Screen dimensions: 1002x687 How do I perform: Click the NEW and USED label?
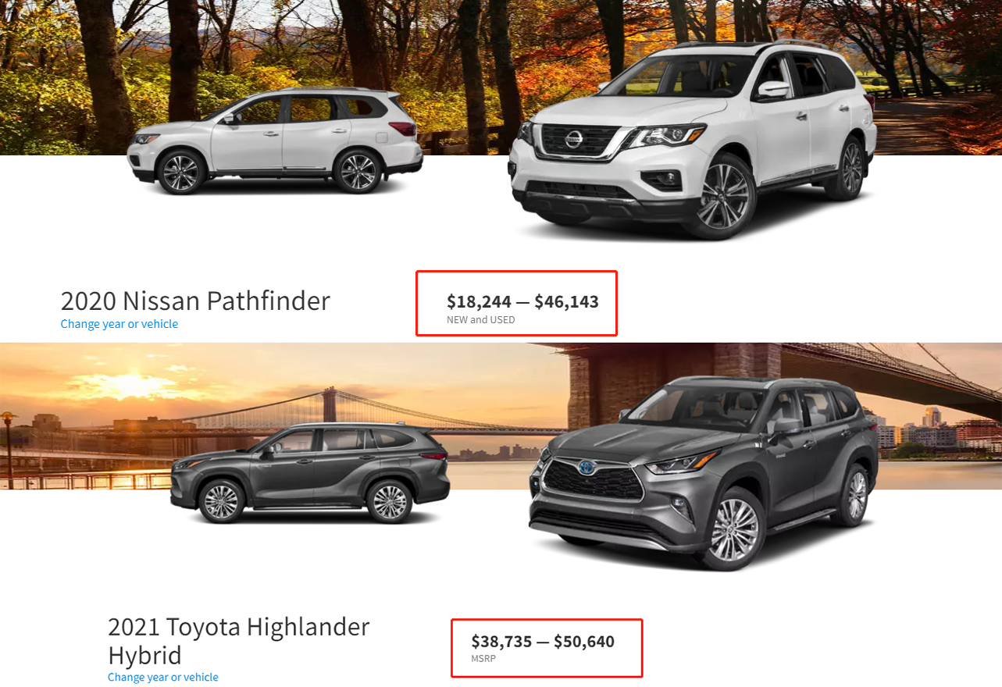click(481, 319)
